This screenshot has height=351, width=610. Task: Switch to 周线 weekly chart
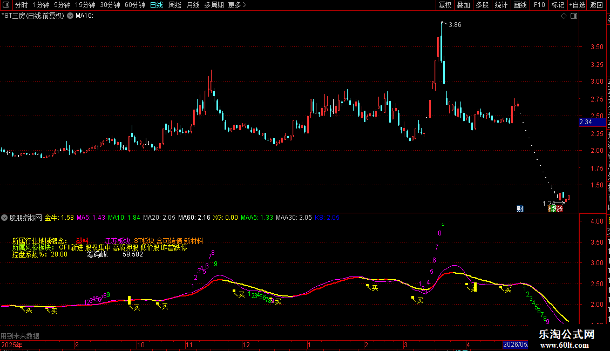click(175, 5)
